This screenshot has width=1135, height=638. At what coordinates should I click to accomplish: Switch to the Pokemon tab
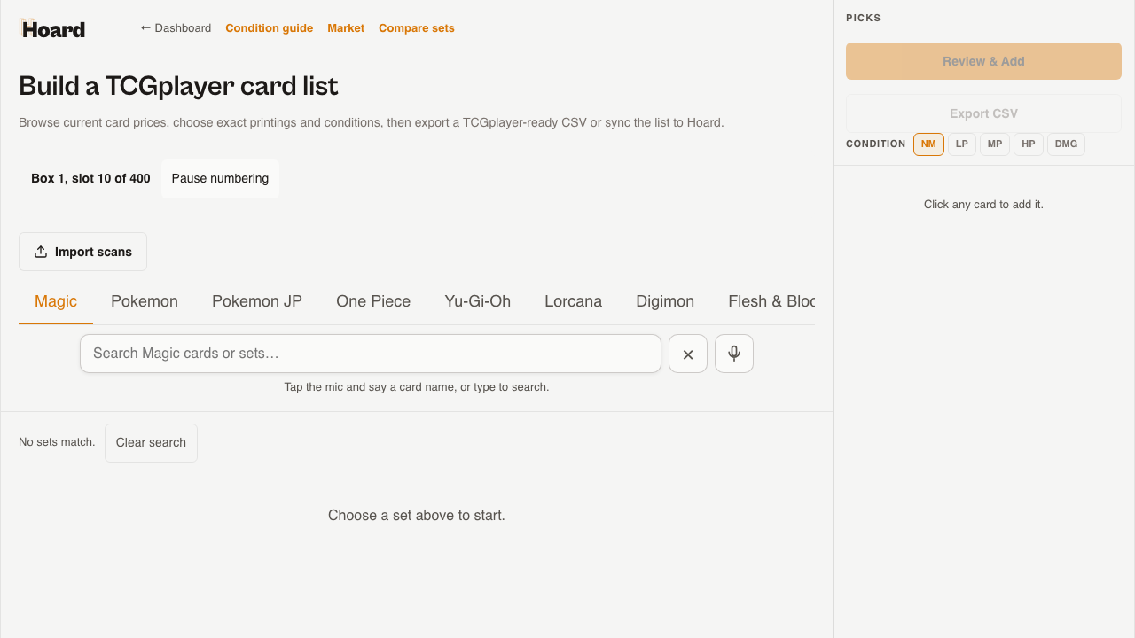(145, 301)
